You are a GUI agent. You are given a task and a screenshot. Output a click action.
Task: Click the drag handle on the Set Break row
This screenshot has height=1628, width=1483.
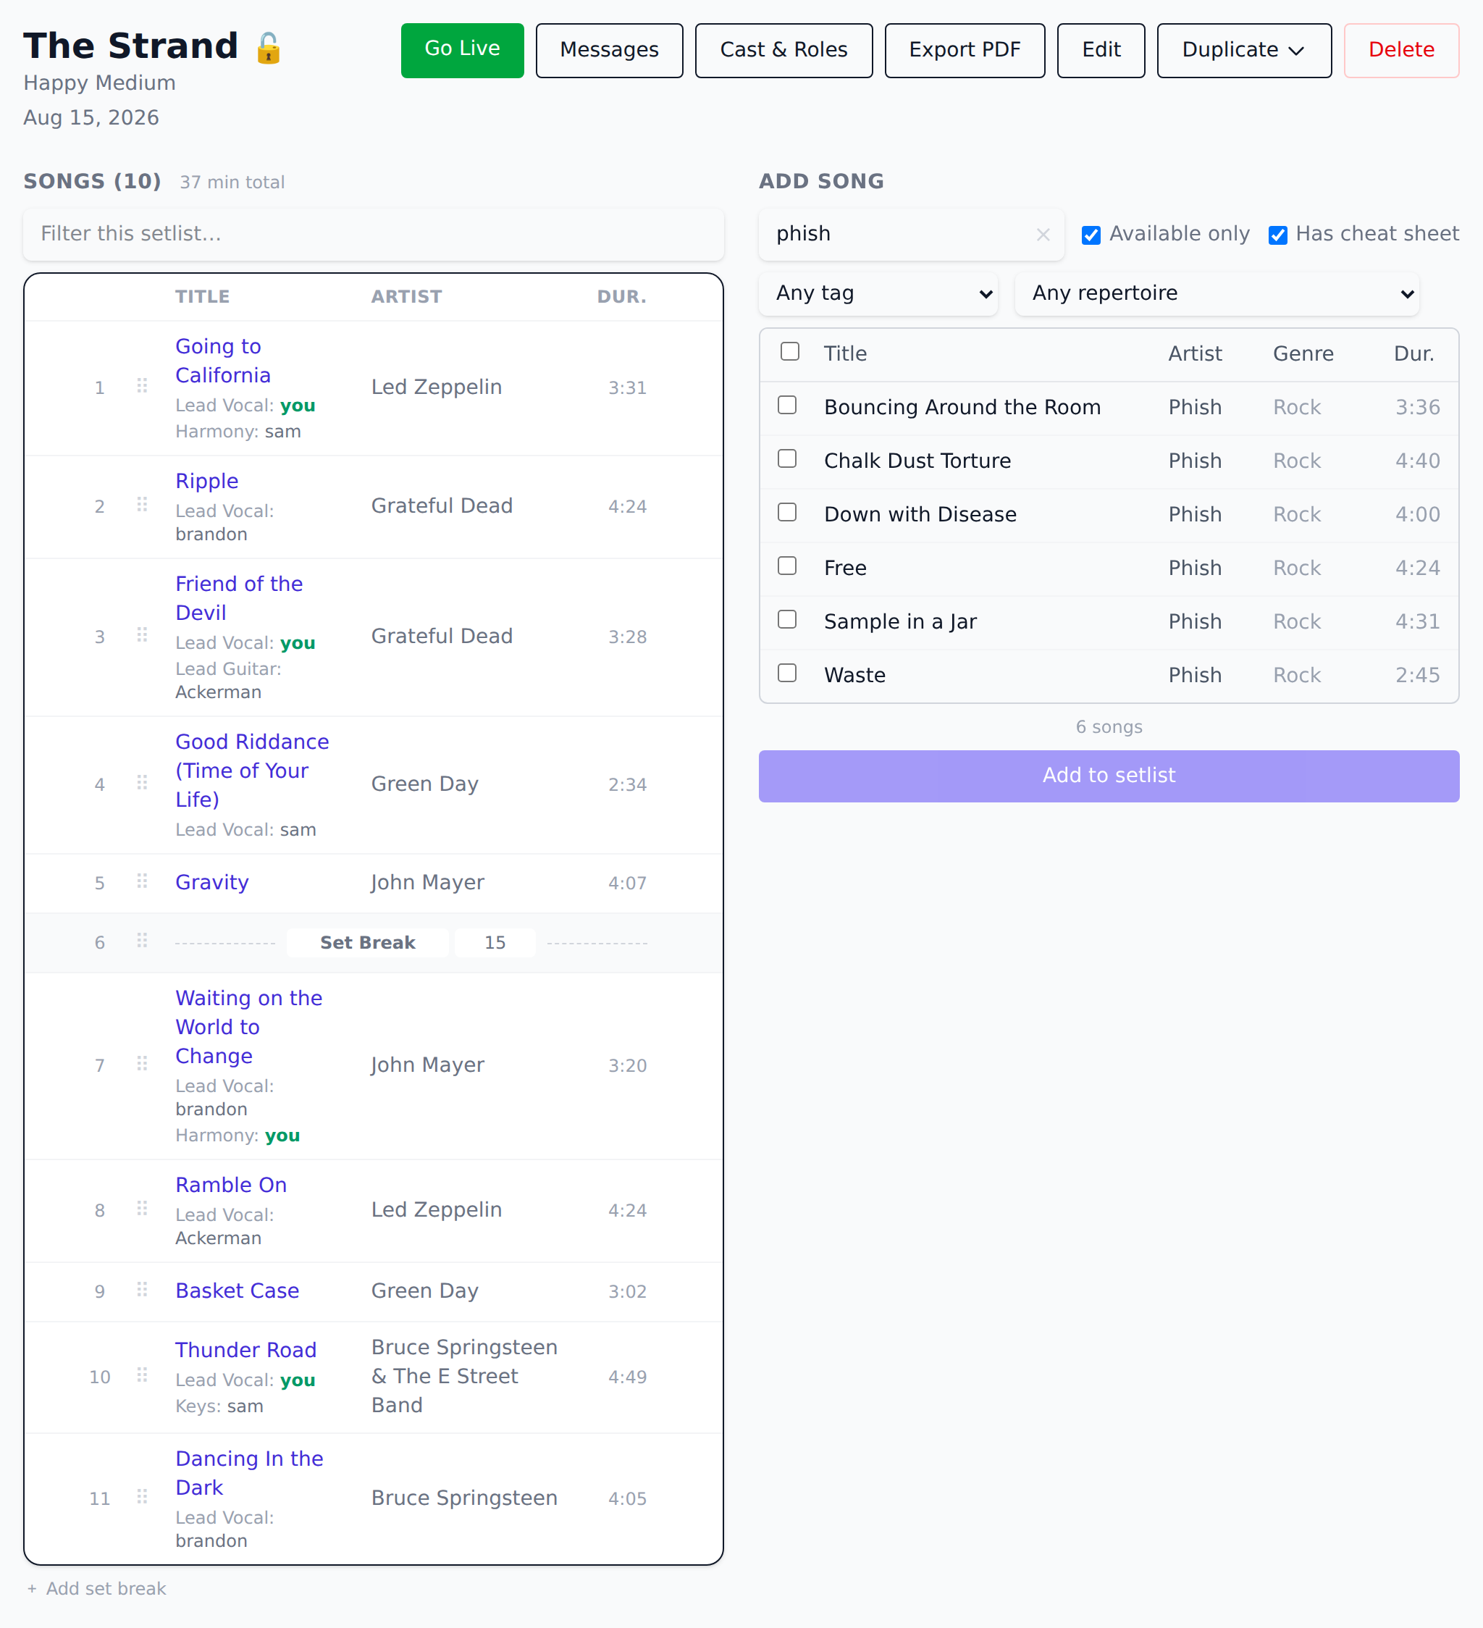142,941
